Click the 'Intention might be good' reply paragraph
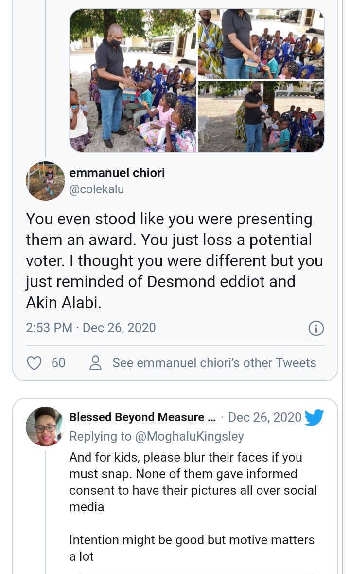This screenshot has width=350, height=574. click(x=192, y=548)
